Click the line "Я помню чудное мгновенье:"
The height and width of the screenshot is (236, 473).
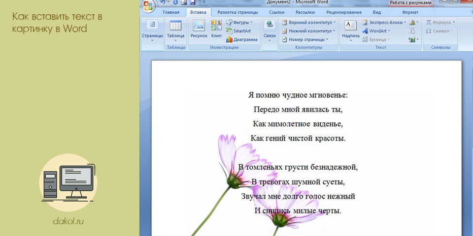[x=298, y=95]
